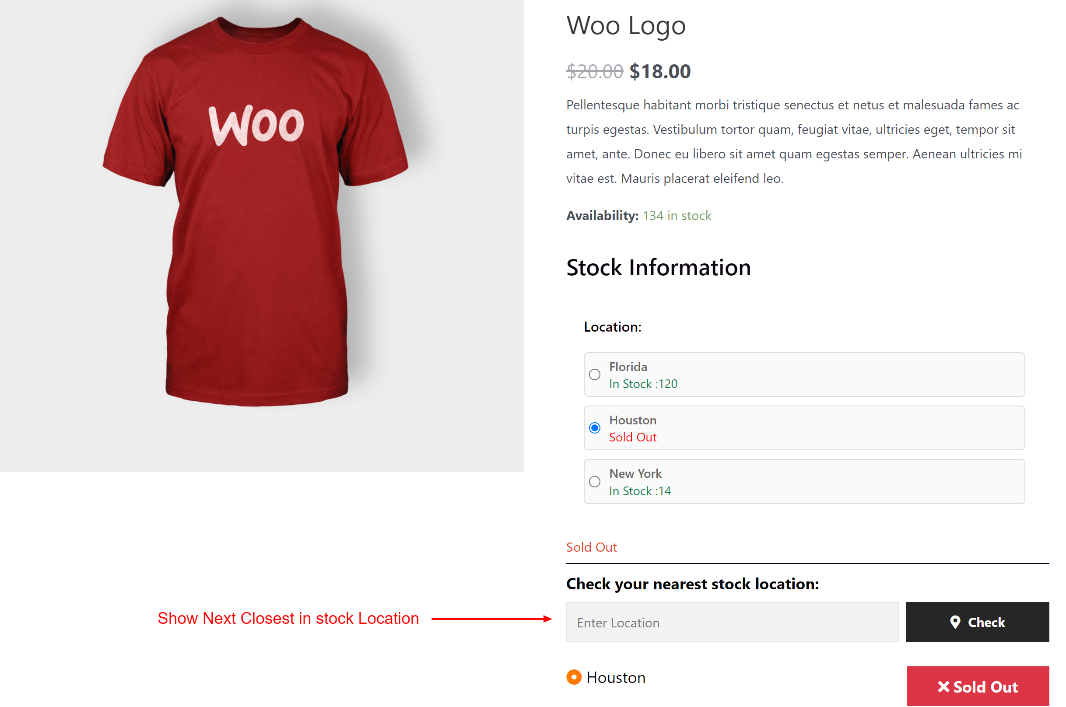Click the Stock Information heading

(658, 267)
